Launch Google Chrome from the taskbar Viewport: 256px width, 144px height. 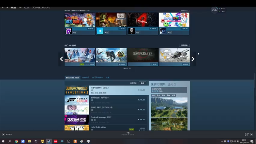click(x=16, y=141)
